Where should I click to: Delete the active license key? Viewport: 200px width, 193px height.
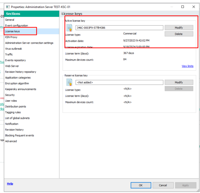[x=179, y=34]
